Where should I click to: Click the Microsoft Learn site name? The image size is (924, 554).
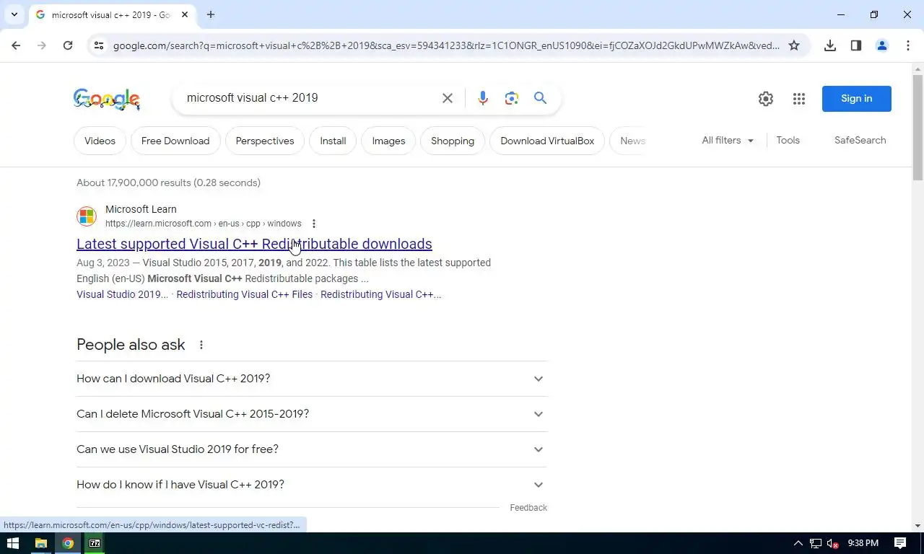tap(141, 209)
